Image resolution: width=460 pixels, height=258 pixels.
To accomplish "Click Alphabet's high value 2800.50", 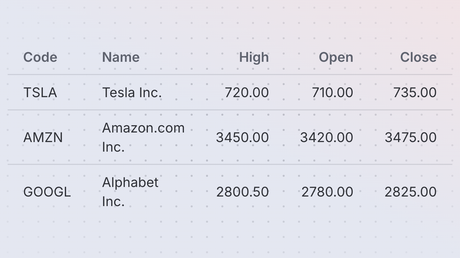I will pos(242,192).
